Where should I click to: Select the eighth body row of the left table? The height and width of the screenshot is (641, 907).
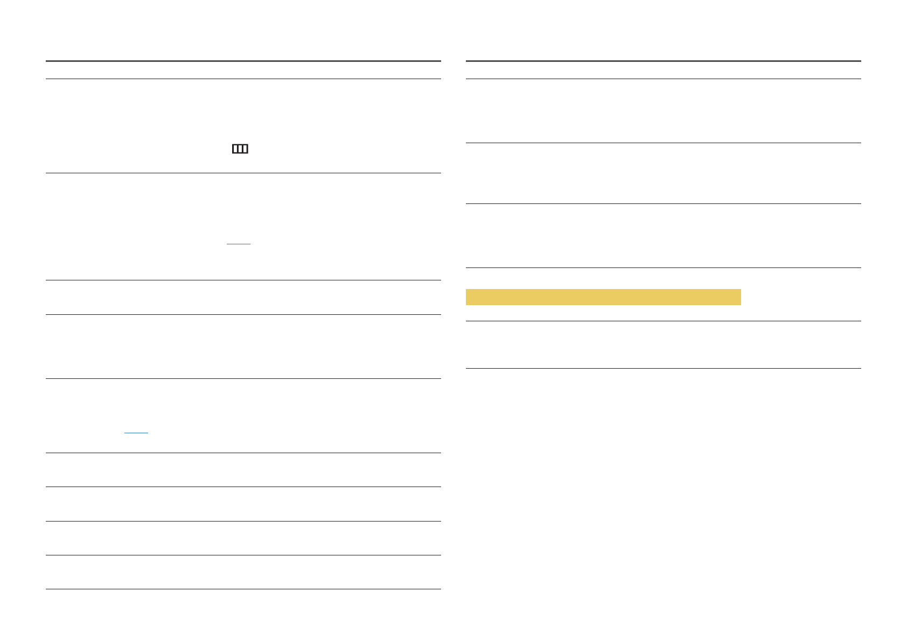[243, 538]
